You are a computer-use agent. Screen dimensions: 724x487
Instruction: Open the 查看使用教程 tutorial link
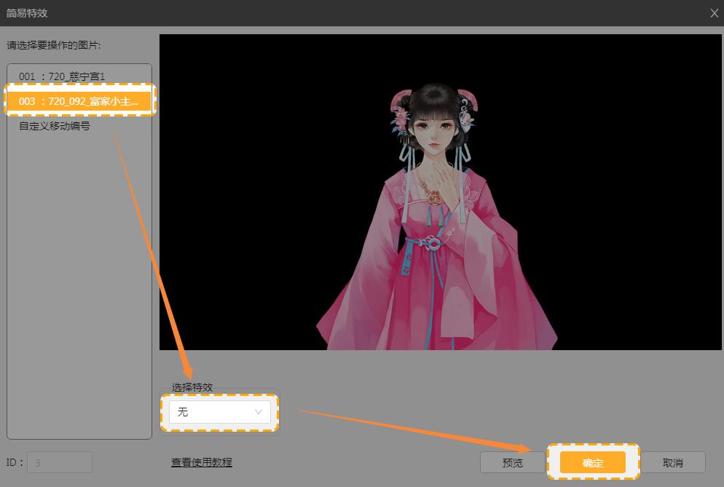point(201,462)
